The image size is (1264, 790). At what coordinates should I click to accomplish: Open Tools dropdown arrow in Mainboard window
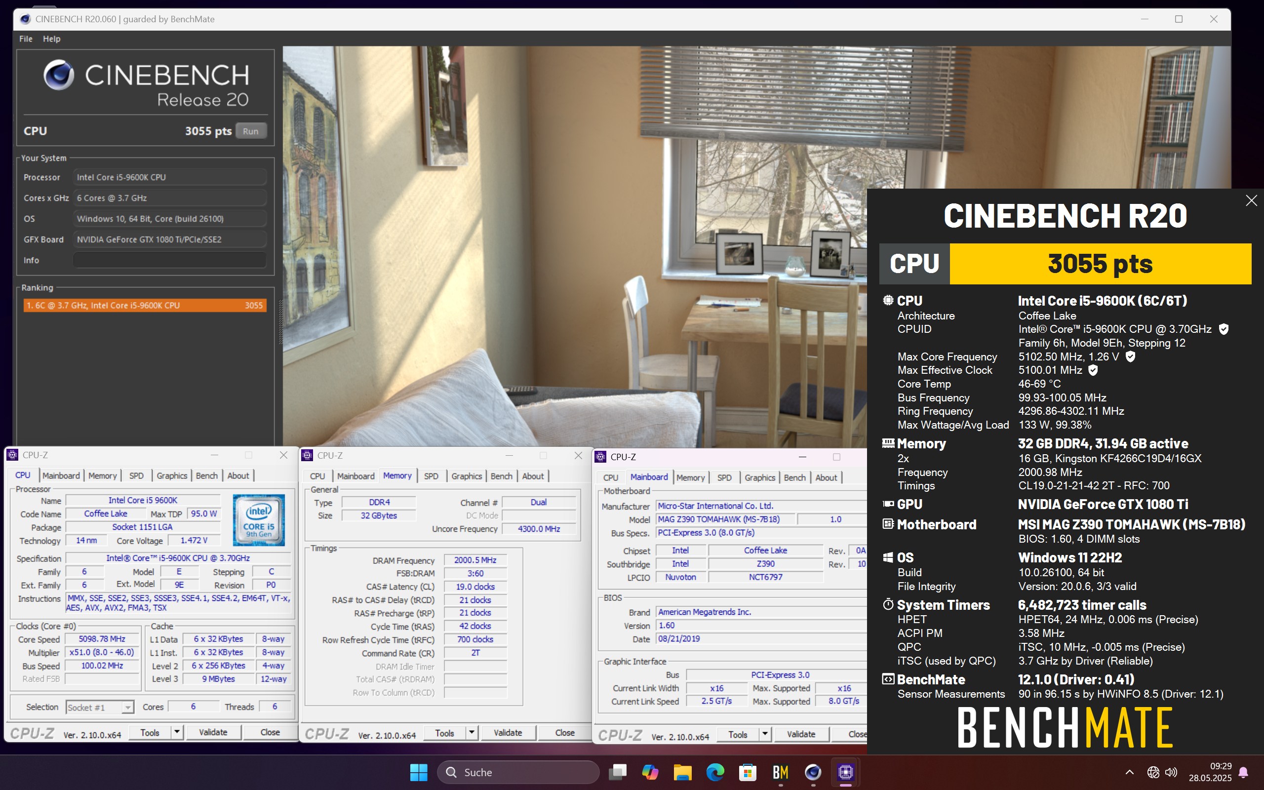(x=765, y=734)
